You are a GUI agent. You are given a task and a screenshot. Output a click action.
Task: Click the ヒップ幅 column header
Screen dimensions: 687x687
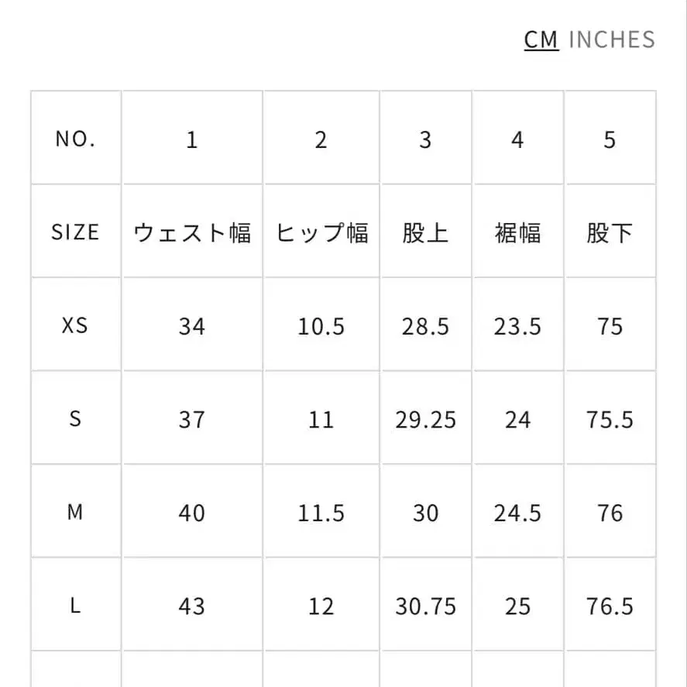[321, 232]
